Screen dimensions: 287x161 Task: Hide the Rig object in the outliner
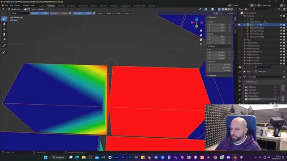point(281,40)
